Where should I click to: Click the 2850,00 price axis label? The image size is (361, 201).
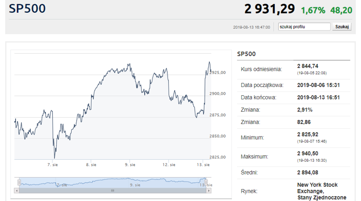point(218,136)
